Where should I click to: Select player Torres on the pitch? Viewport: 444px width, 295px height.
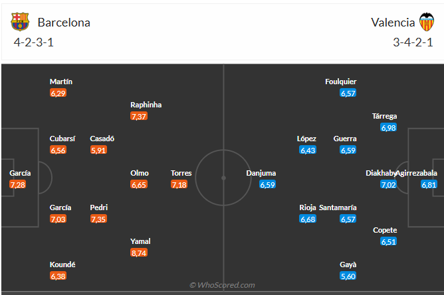181,173
